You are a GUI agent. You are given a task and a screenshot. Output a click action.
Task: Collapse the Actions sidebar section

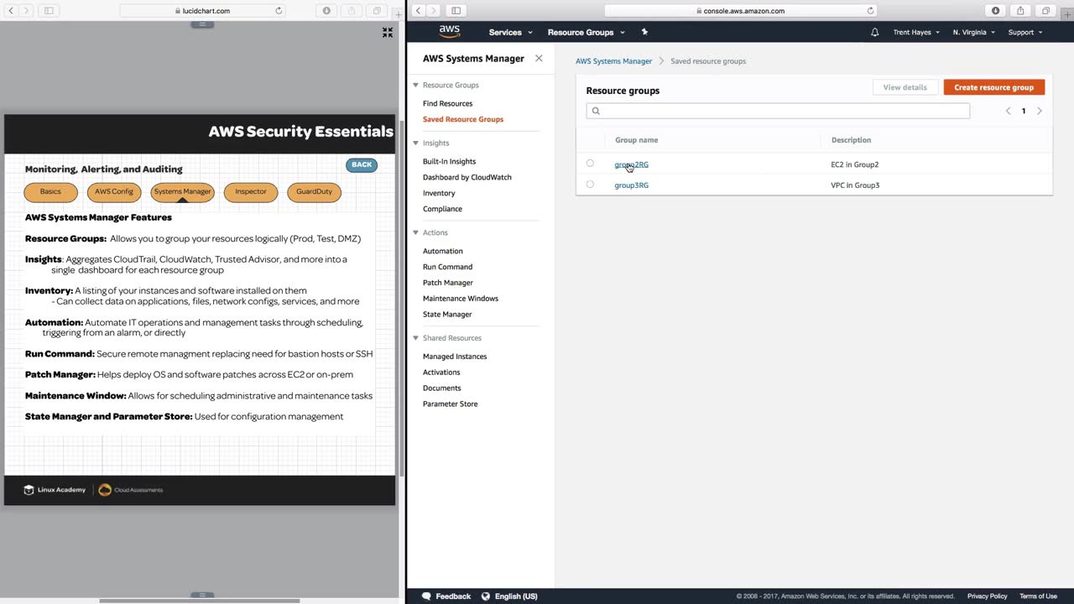(x=415, y=232)
